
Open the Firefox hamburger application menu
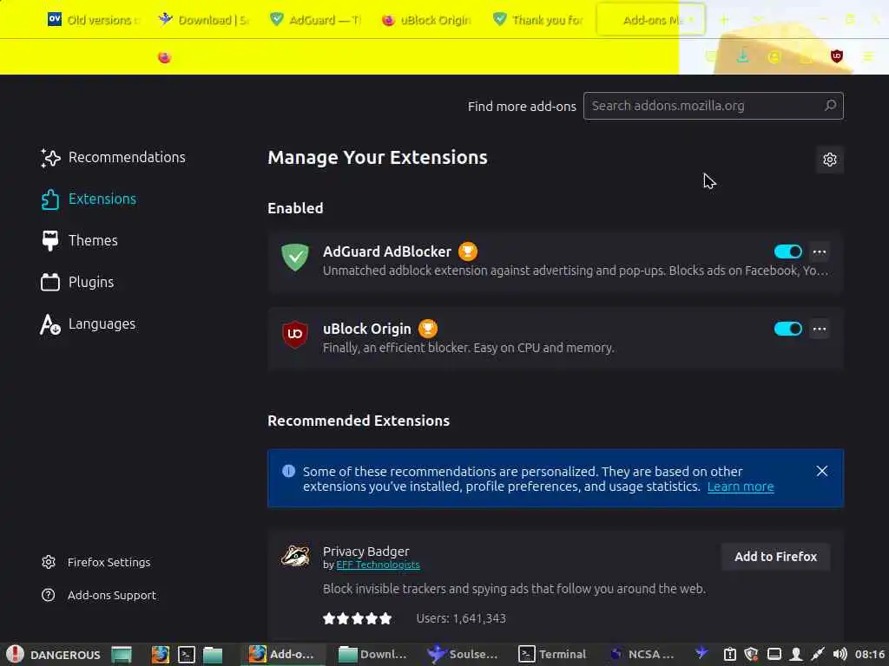click(868, 56)
